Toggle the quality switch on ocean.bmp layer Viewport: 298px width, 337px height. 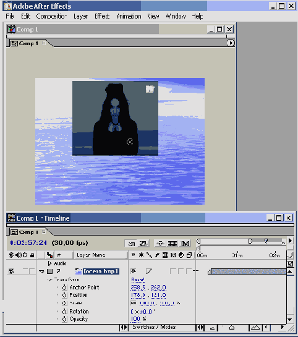(x=148, y=271)
